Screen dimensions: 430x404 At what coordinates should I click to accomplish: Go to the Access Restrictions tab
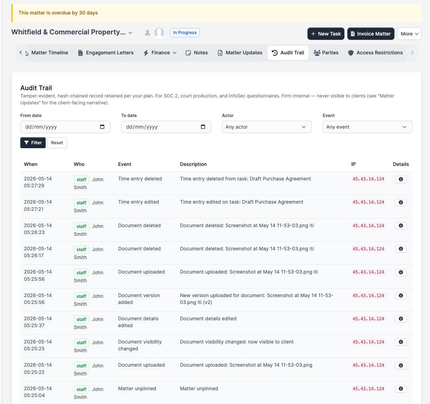(375, 53)
